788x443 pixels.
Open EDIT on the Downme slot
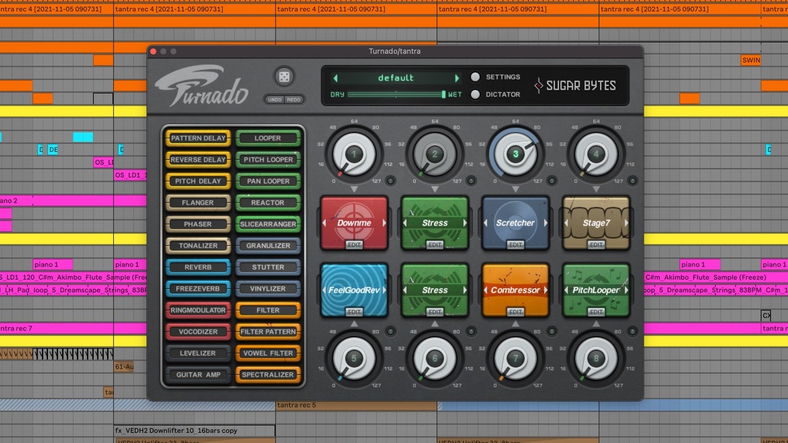[355, 245]
